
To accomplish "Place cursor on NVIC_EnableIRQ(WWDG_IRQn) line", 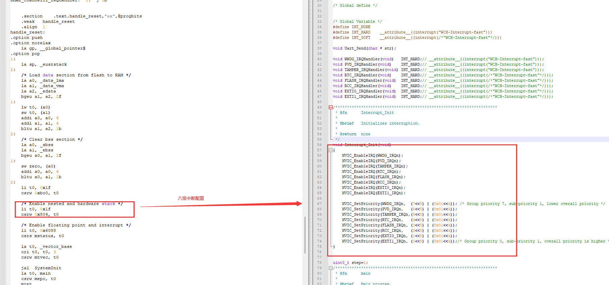I will (372, 155).
